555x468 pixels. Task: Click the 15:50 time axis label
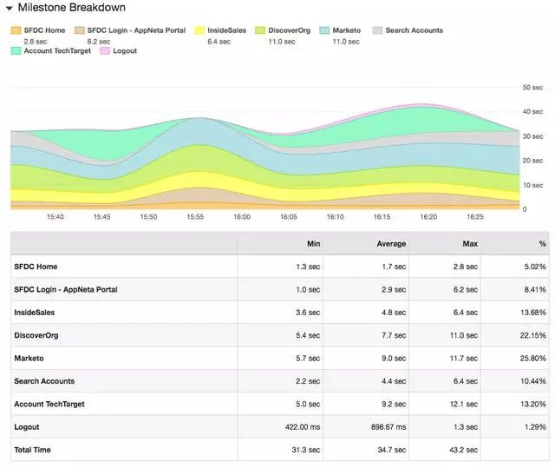(x=148, y=217)
